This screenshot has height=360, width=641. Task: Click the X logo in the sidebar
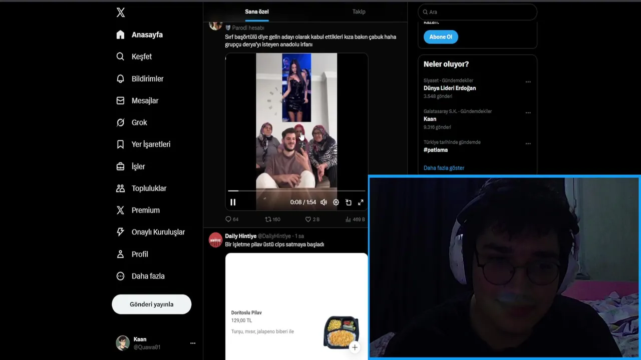[121, 12]
